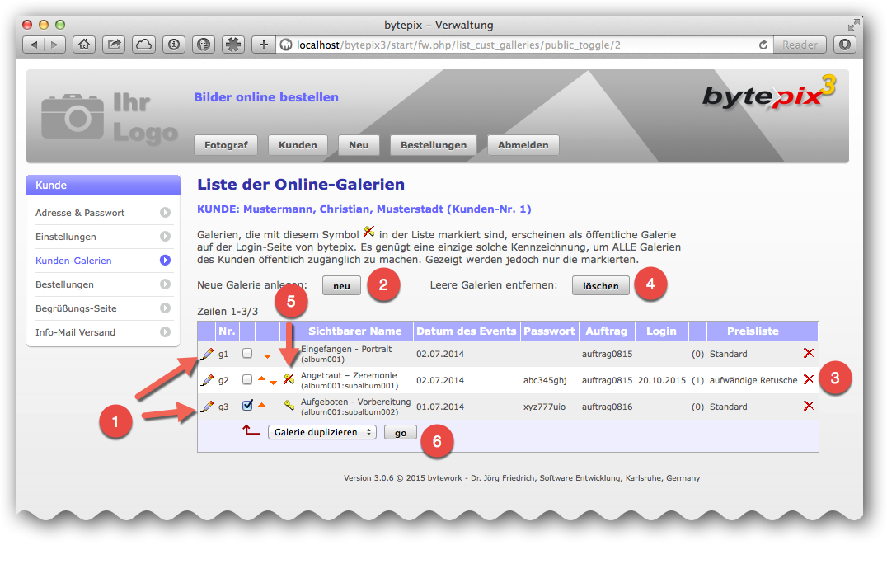This screenshot has width=887, height=564.
Task: Open the Galerie duplizieren dropdown
Action: point(321,432)
